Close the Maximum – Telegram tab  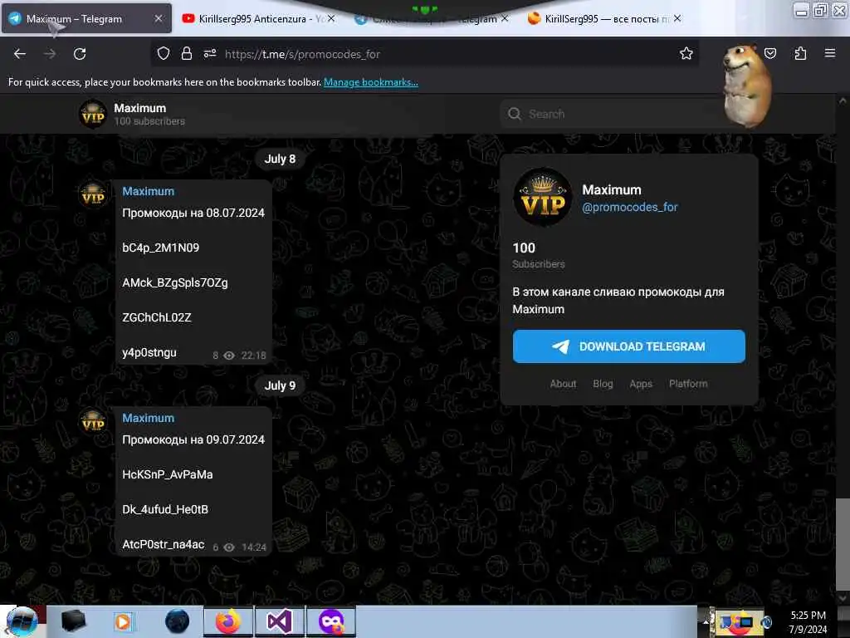click(x=159, y=18)
